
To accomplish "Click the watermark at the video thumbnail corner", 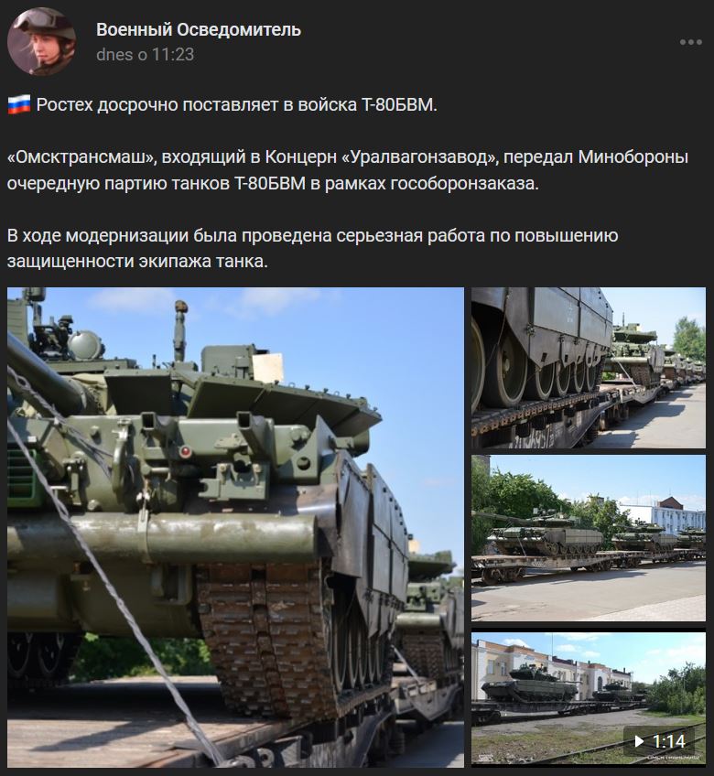I will coord(673,758).
